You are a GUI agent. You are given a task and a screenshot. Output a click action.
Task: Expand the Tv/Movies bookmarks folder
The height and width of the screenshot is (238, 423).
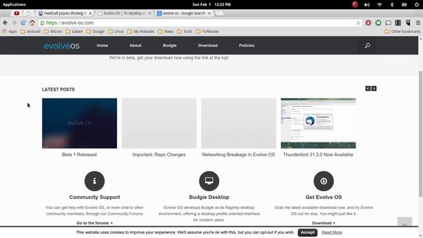pos(207,32)
